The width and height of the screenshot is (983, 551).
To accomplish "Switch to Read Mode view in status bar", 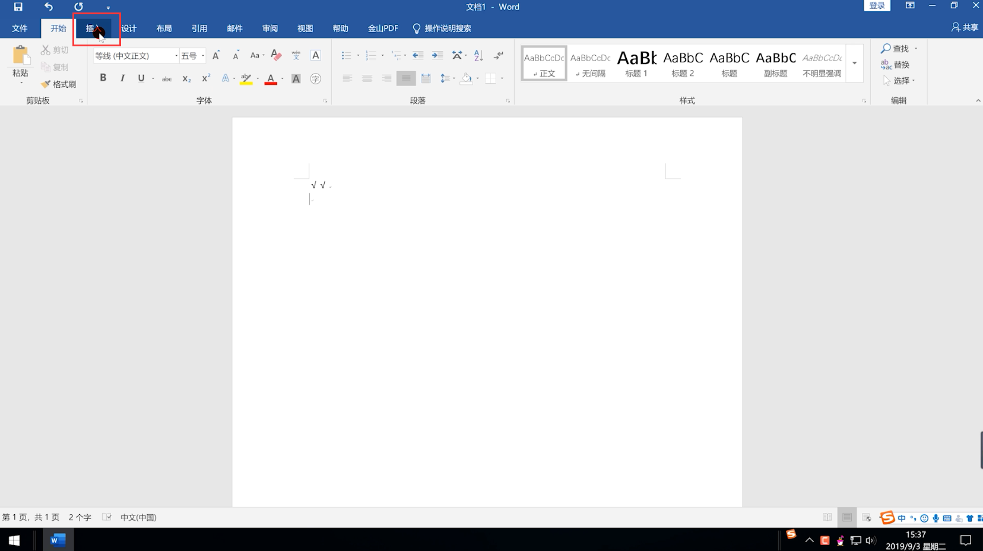I will pyautogui.click(x=827, y=517).
